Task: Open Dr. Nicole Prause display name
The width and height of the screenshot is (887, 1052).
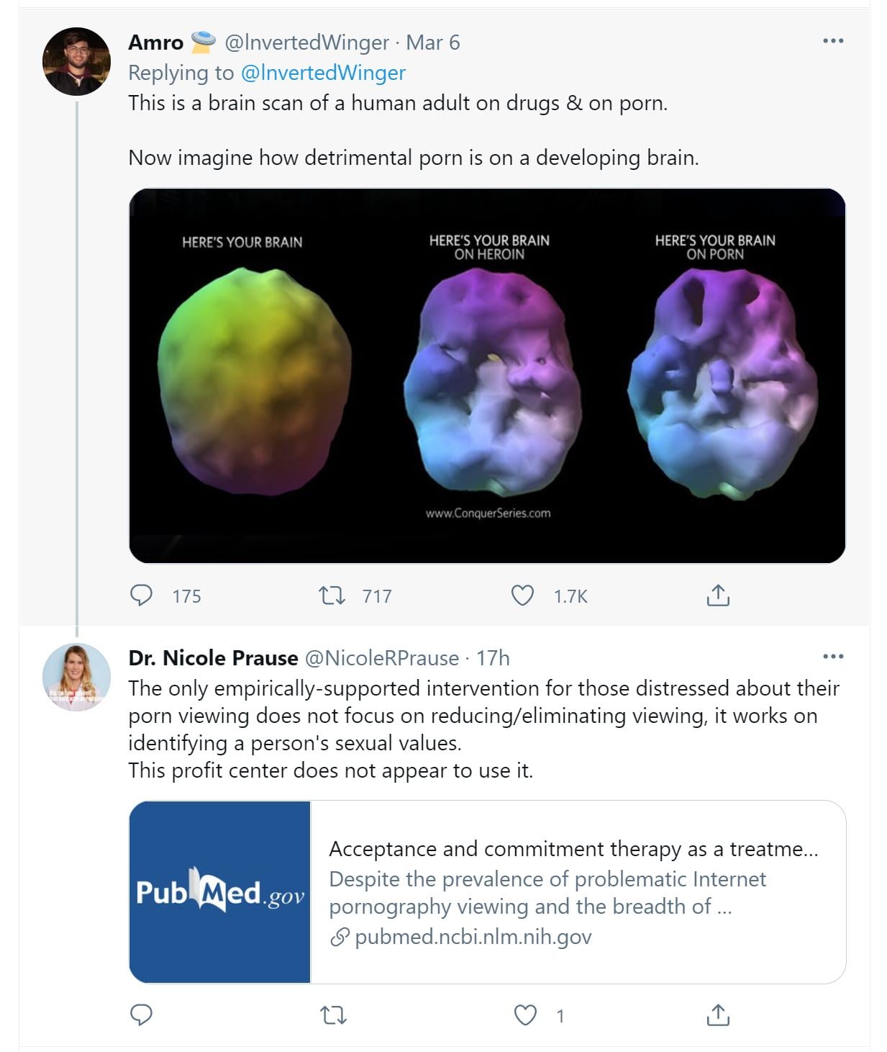Action: (213, 657)
